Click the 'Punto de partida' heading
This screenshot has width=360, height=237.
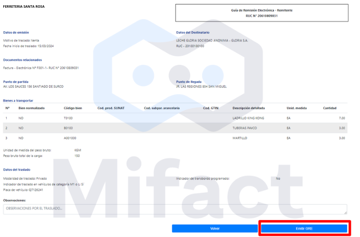pos(16,82)
